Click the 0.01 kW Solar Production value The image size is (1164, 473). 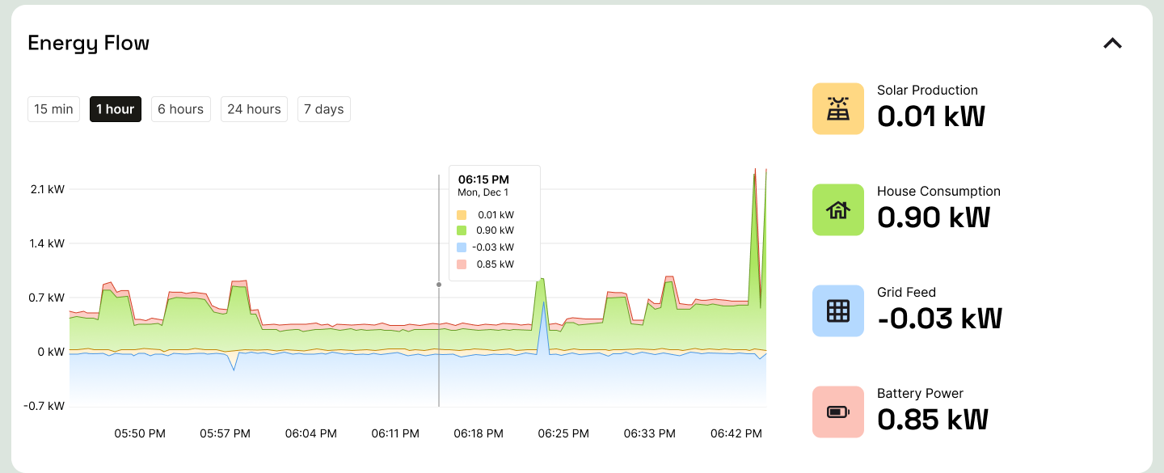930,116
